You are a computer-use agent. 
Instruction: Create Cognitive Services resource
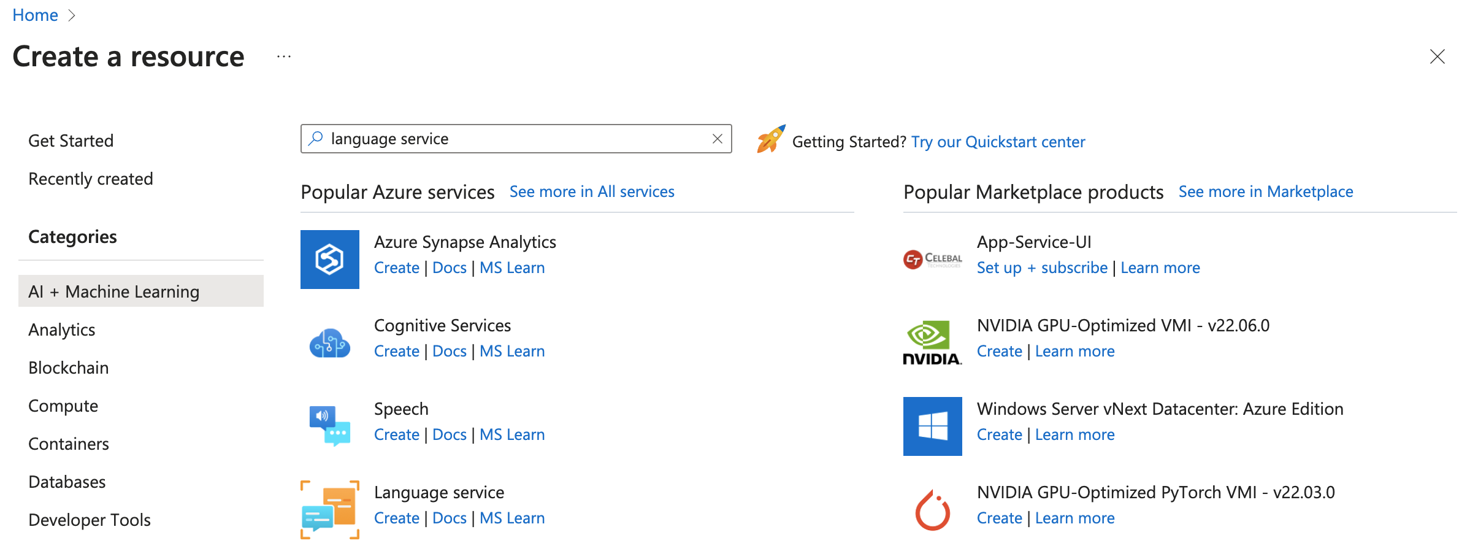point(396,351)
